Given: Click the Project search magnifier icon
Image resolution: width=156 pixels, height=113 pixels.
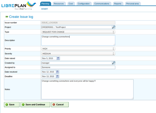Looking at the screenshot, I should tap(114, 27).
